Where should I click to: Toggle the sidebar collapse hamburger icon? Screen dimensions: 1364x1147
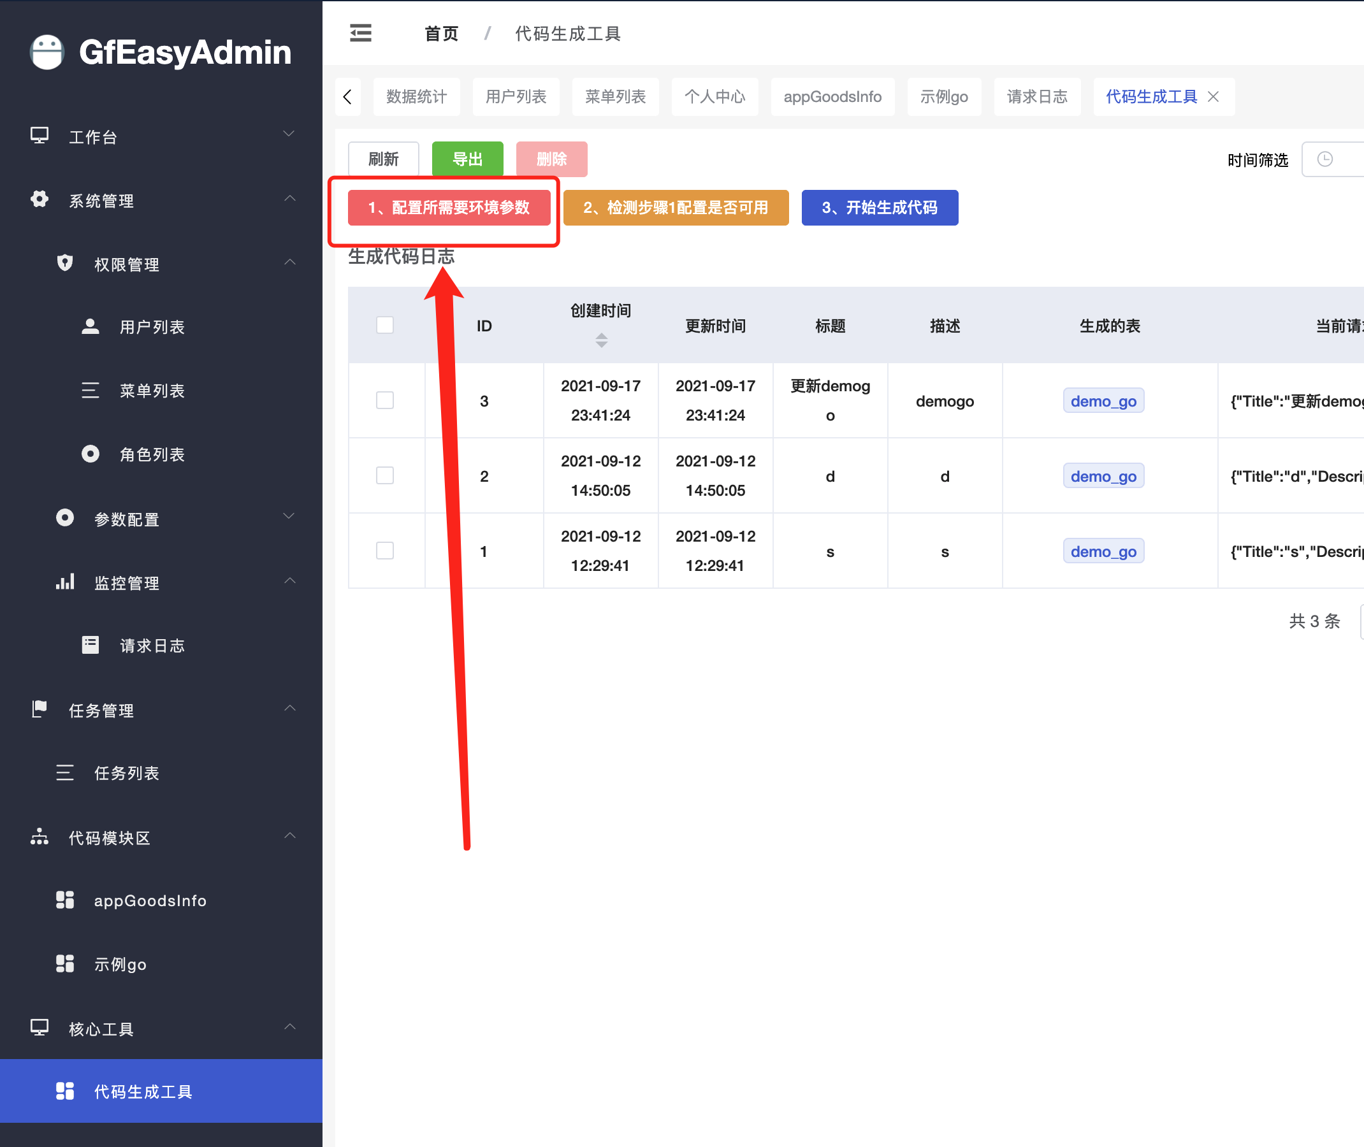pyautogui.click(x=360, y=33)
